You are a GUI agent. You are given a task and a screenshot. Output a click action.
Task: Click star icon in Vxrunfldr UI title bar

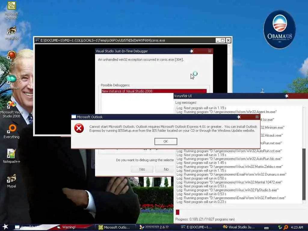pyautogui.click(x=287, y=96)
